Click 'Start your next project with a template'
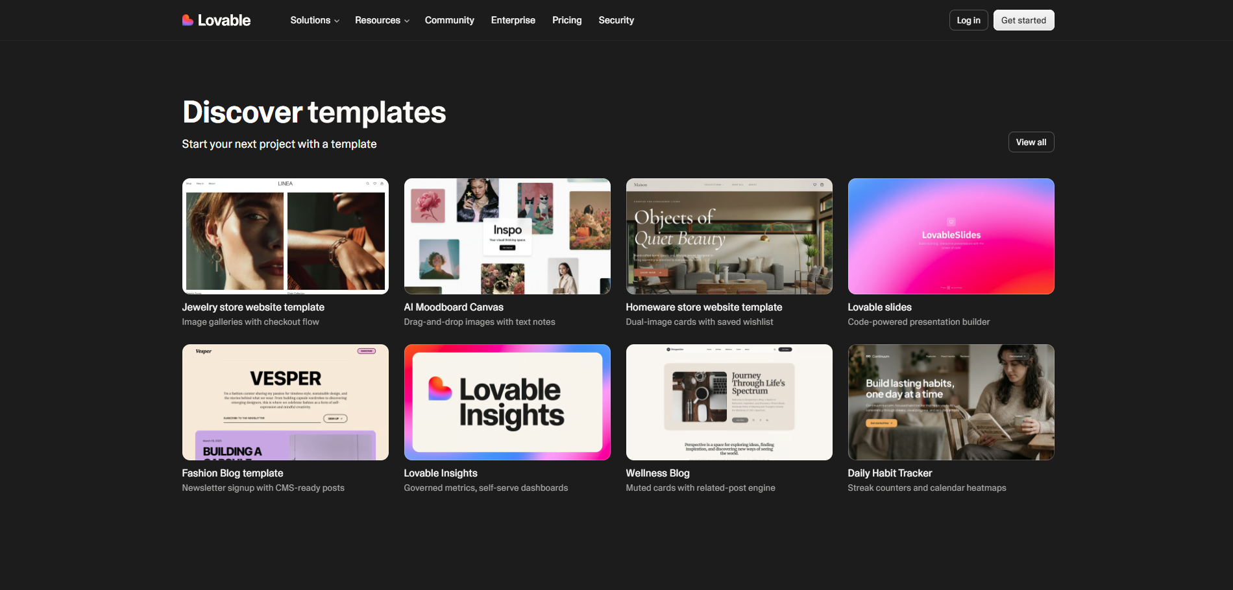This screenshot has width=1233, height=590. 279,144
